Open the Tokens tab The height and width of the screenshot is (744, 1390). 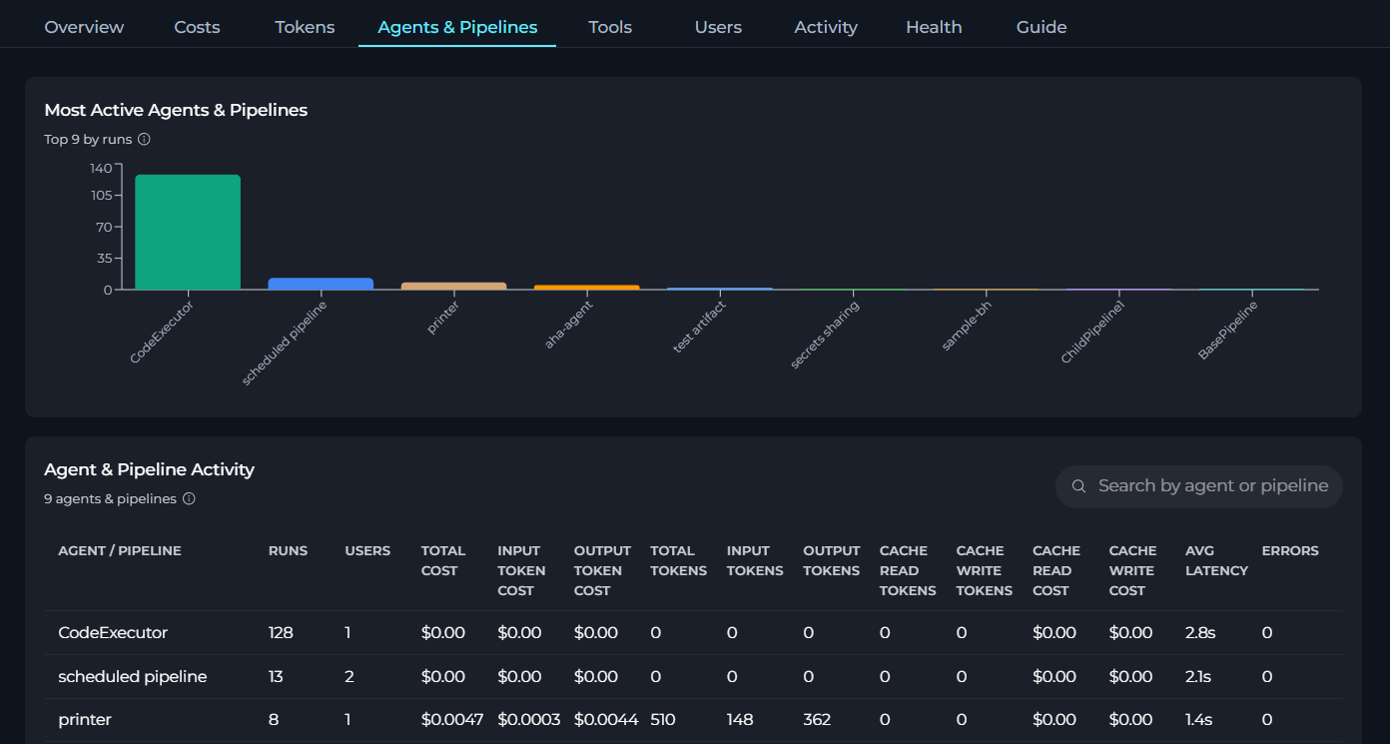pos(305,27)
